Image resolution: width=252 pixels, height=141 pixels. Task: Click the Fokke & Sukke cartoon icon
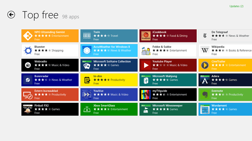pos(146,50)
